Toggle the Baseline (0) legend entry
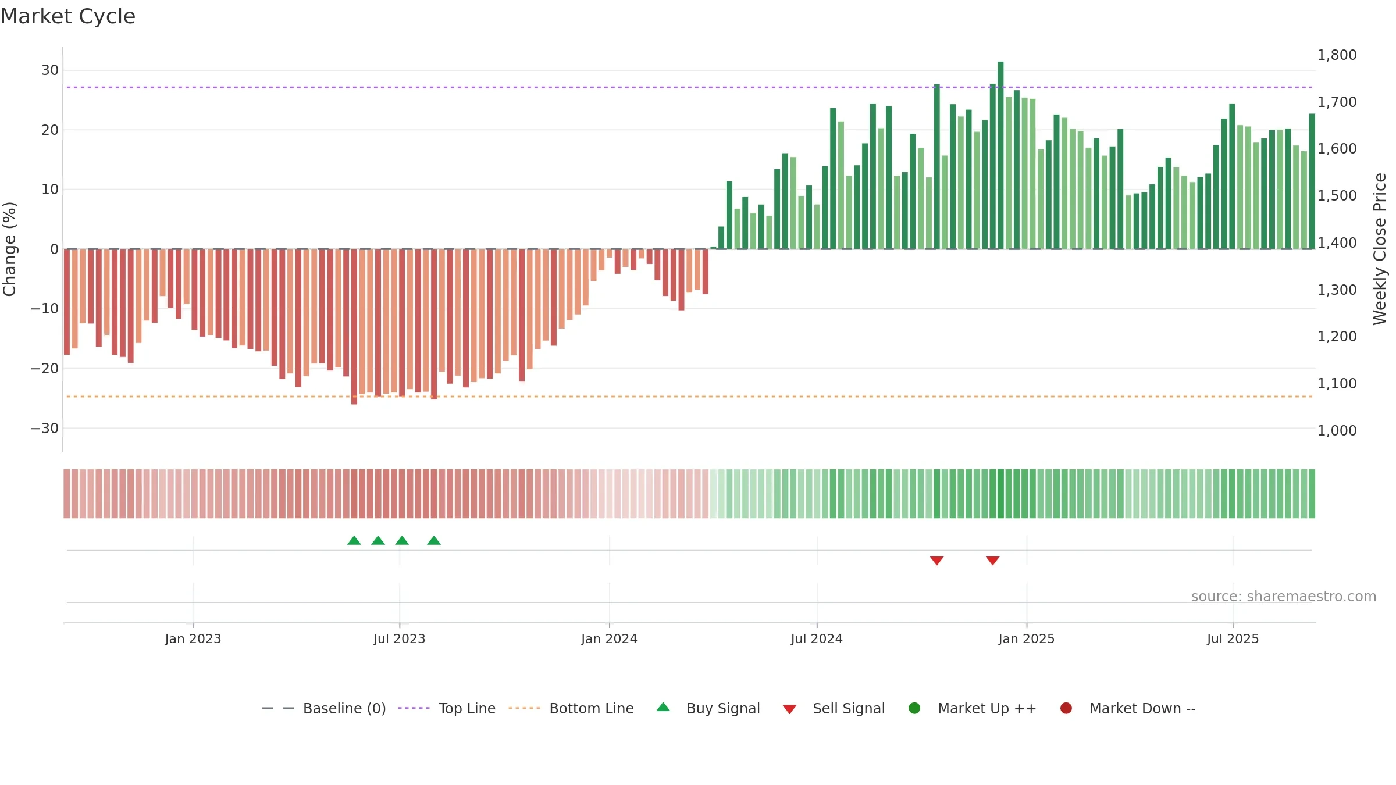Viewport: 1396px width, 785px height. click(324, 708)
